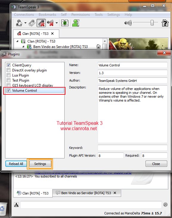Click the What's This help icon

tap(165, 23)
